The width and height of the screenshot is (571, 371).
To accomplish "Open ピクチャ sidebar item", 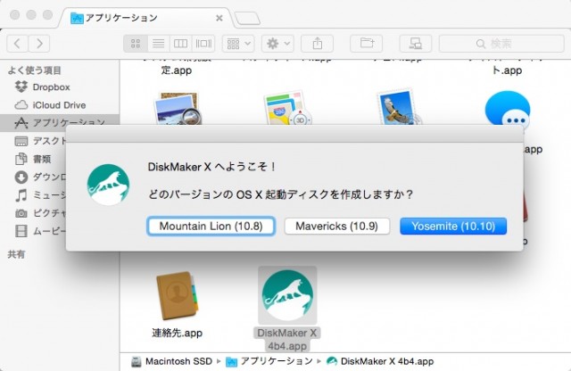I will [x=40, y=213].
